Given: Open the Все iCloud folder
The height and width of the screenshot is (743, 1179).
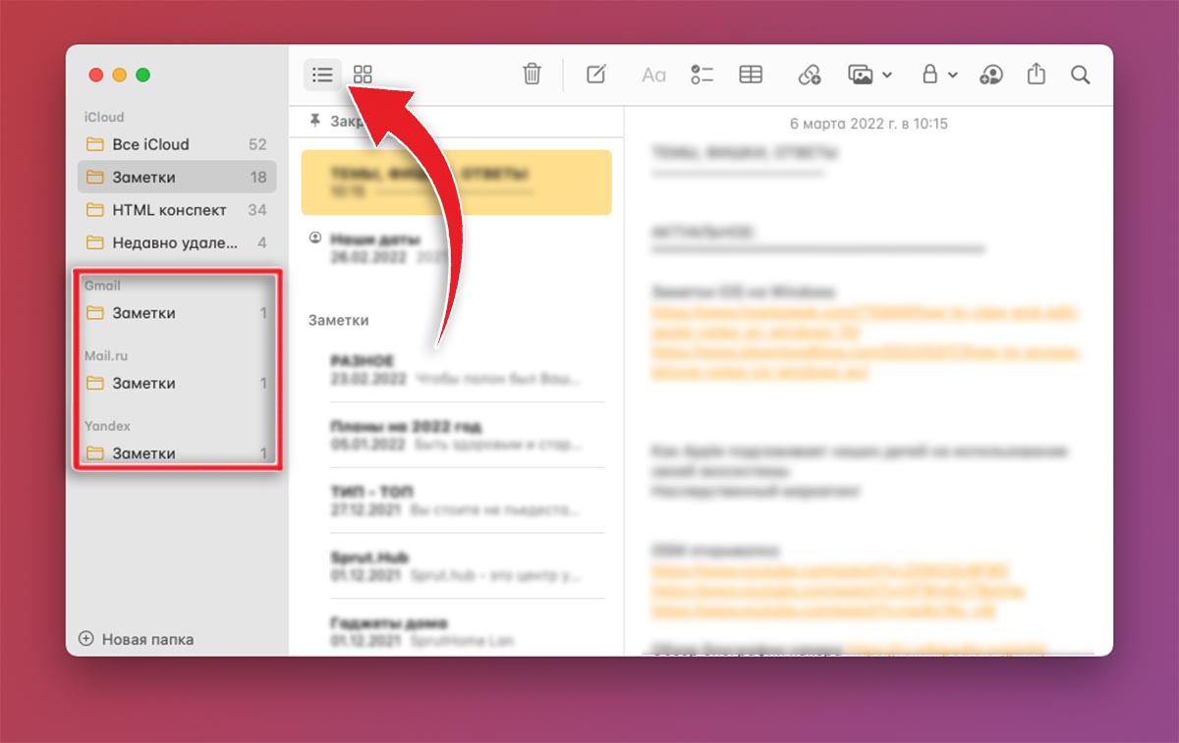Looking at the screenshot, I should (177, 144).
